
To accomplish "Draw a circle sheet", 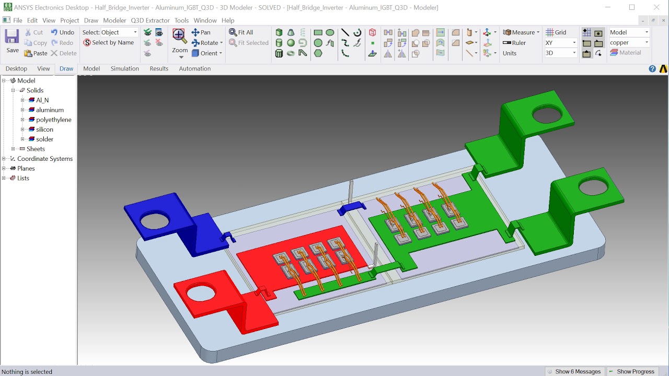I will (x=318, y=43).
